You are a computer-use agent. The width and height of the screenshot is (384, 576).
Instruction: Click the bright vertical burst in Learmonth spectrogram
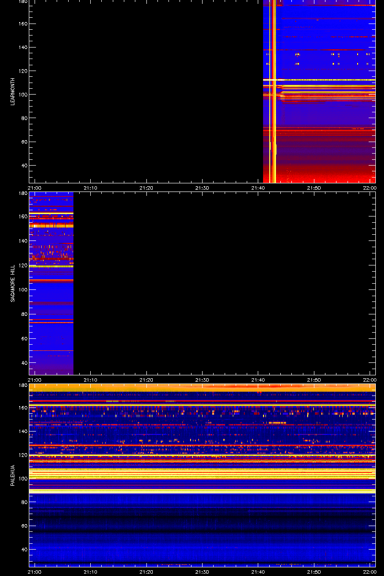coord(273,91)
